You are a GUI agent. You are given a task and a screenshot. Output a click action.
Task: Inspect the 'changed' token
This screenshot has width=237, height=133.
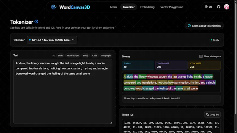[148, 88]
